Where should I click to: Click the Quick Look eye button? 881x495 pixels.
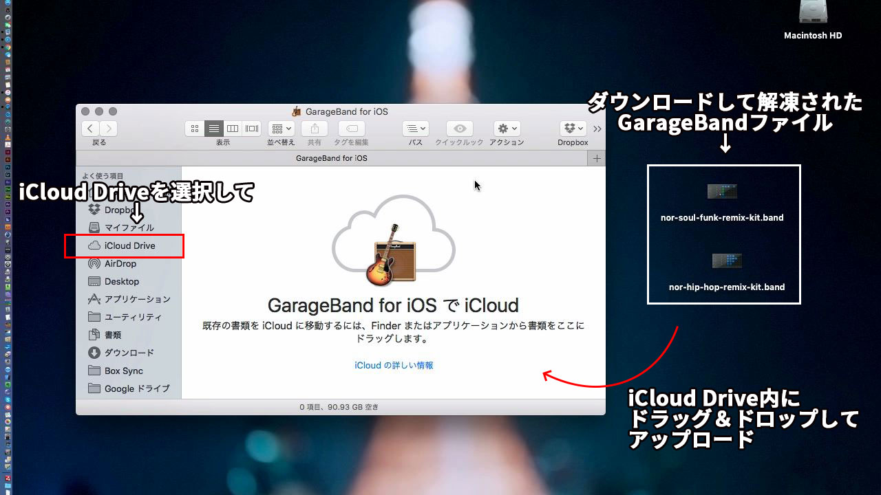coord(460,129)
